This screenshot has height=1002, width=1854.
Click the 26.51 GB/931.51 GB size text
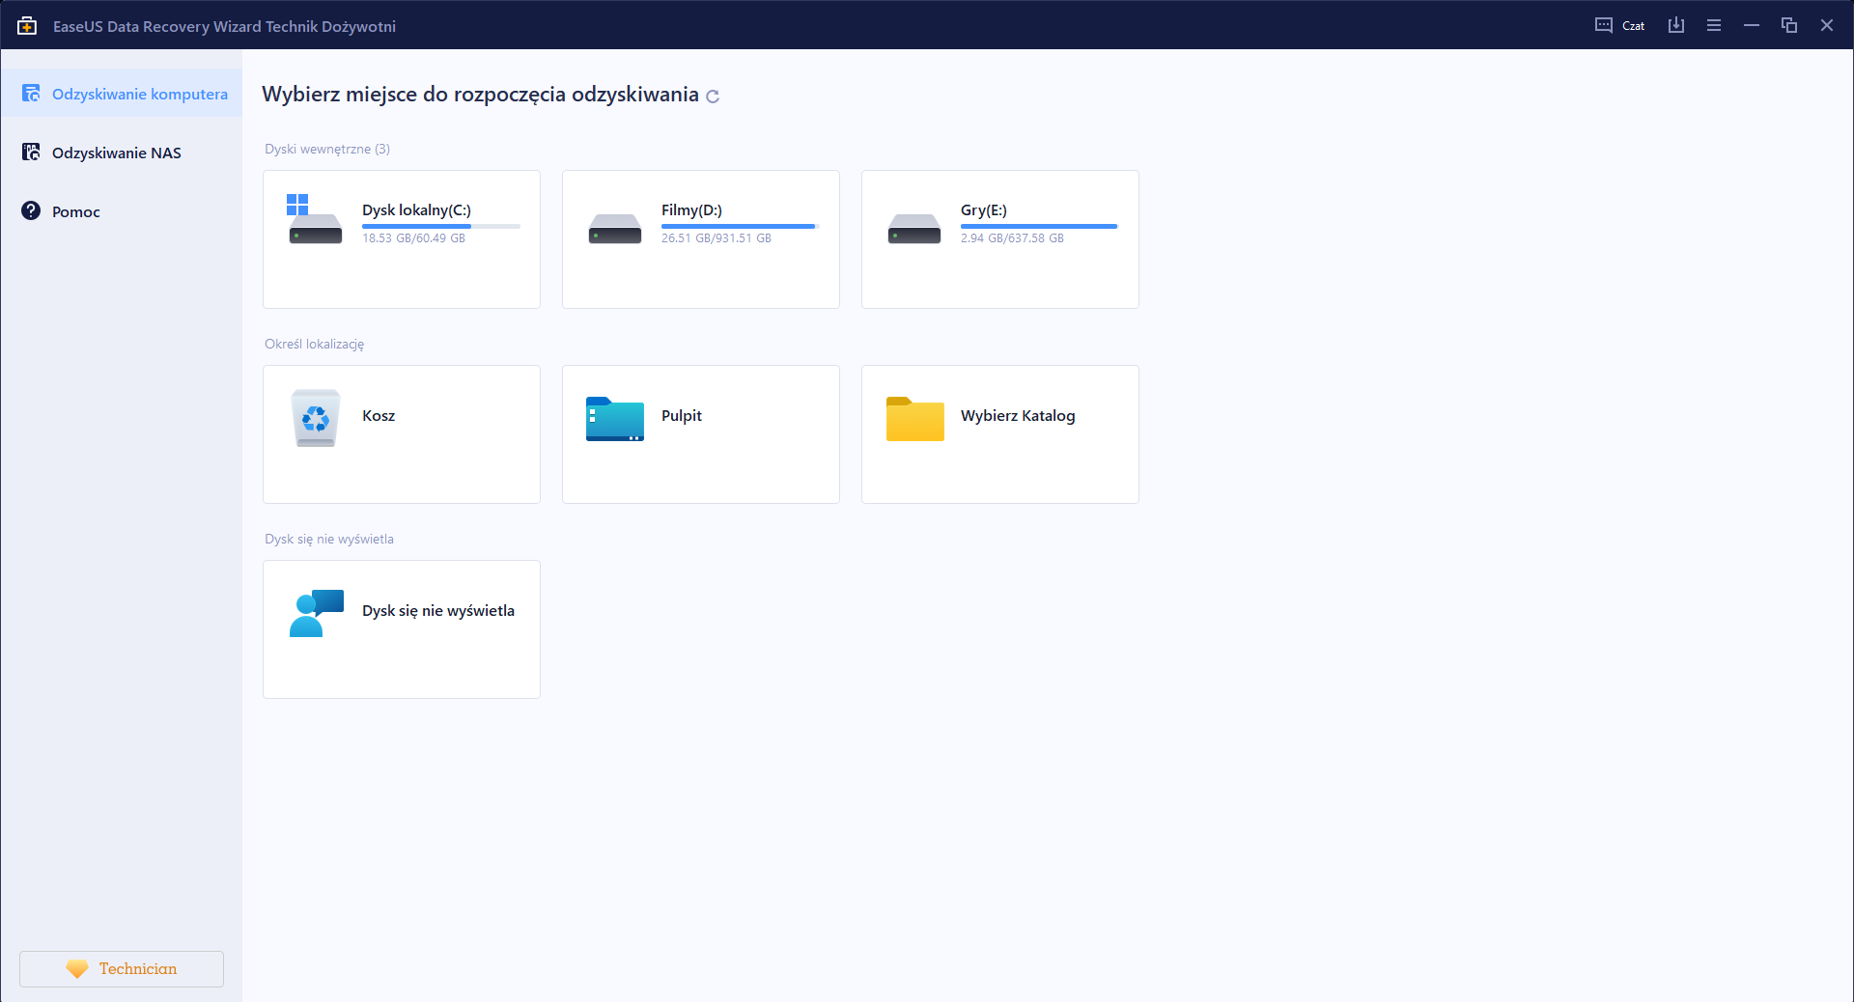[x=716, y=238]
